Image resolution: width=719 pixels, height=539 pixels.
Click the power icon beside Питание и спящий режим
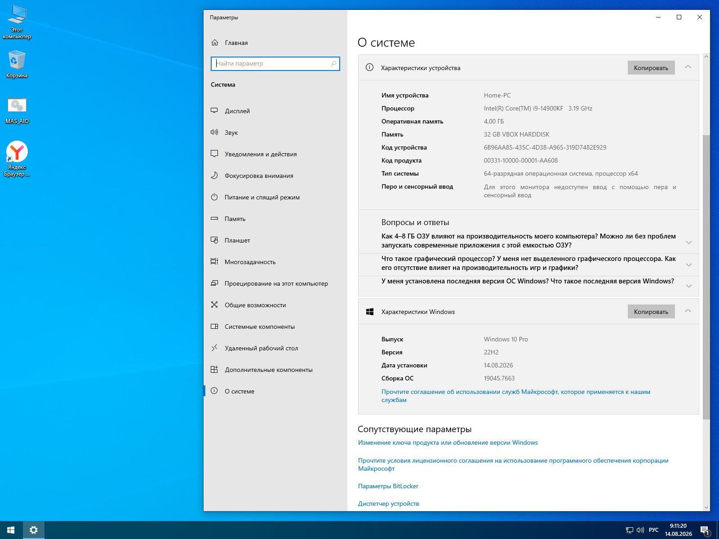coord(214,197)
